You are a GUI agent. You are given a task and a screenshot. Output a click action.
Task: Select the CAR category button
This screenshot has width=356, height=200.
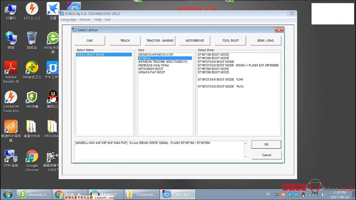89,41
